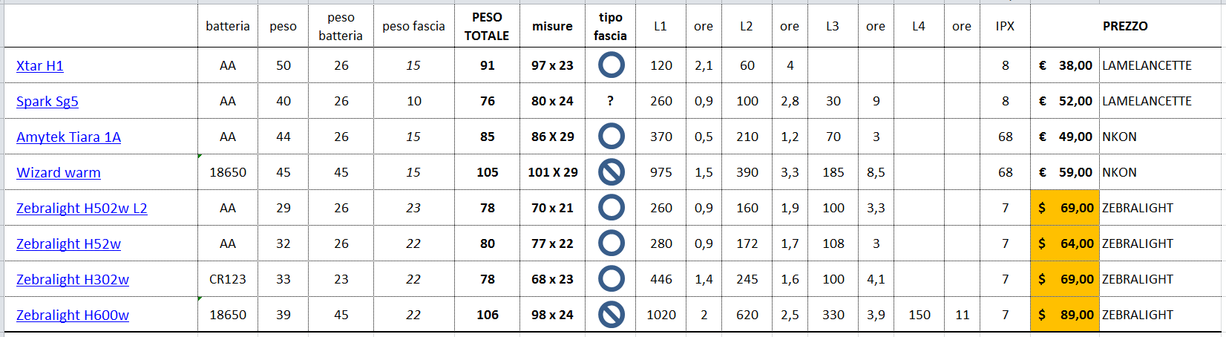Image resolution: width=1226 pixels, height=337 pixels.
Task: Click the circle icon in Zebralight H302w row
Action: (x=611, y=279)
